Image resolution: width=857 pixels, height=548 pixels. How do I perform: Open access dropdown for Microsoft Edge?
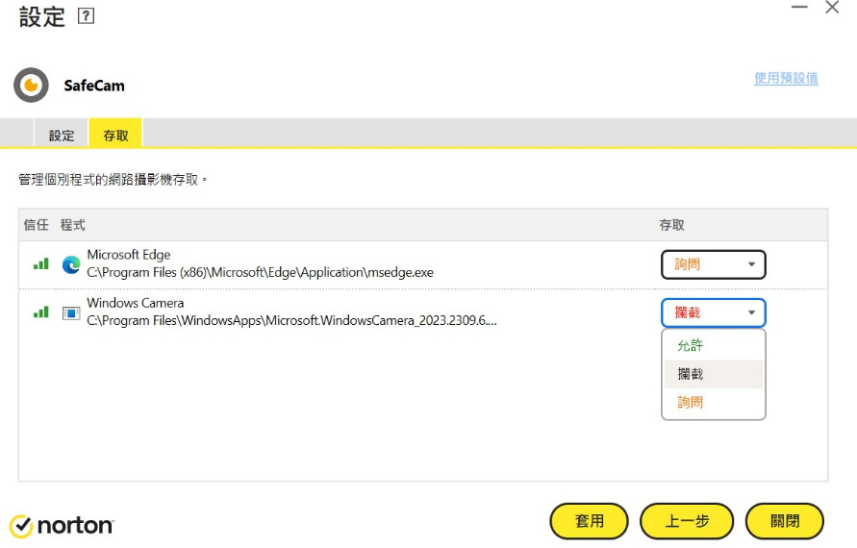coord(714,264)
